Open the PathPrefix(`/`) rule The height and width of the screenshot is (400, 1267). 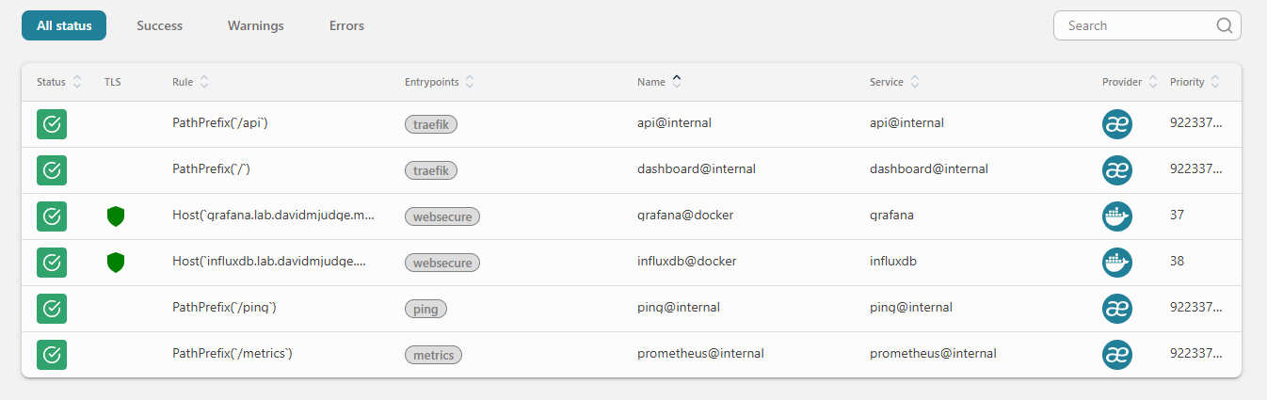coord(211,168)
